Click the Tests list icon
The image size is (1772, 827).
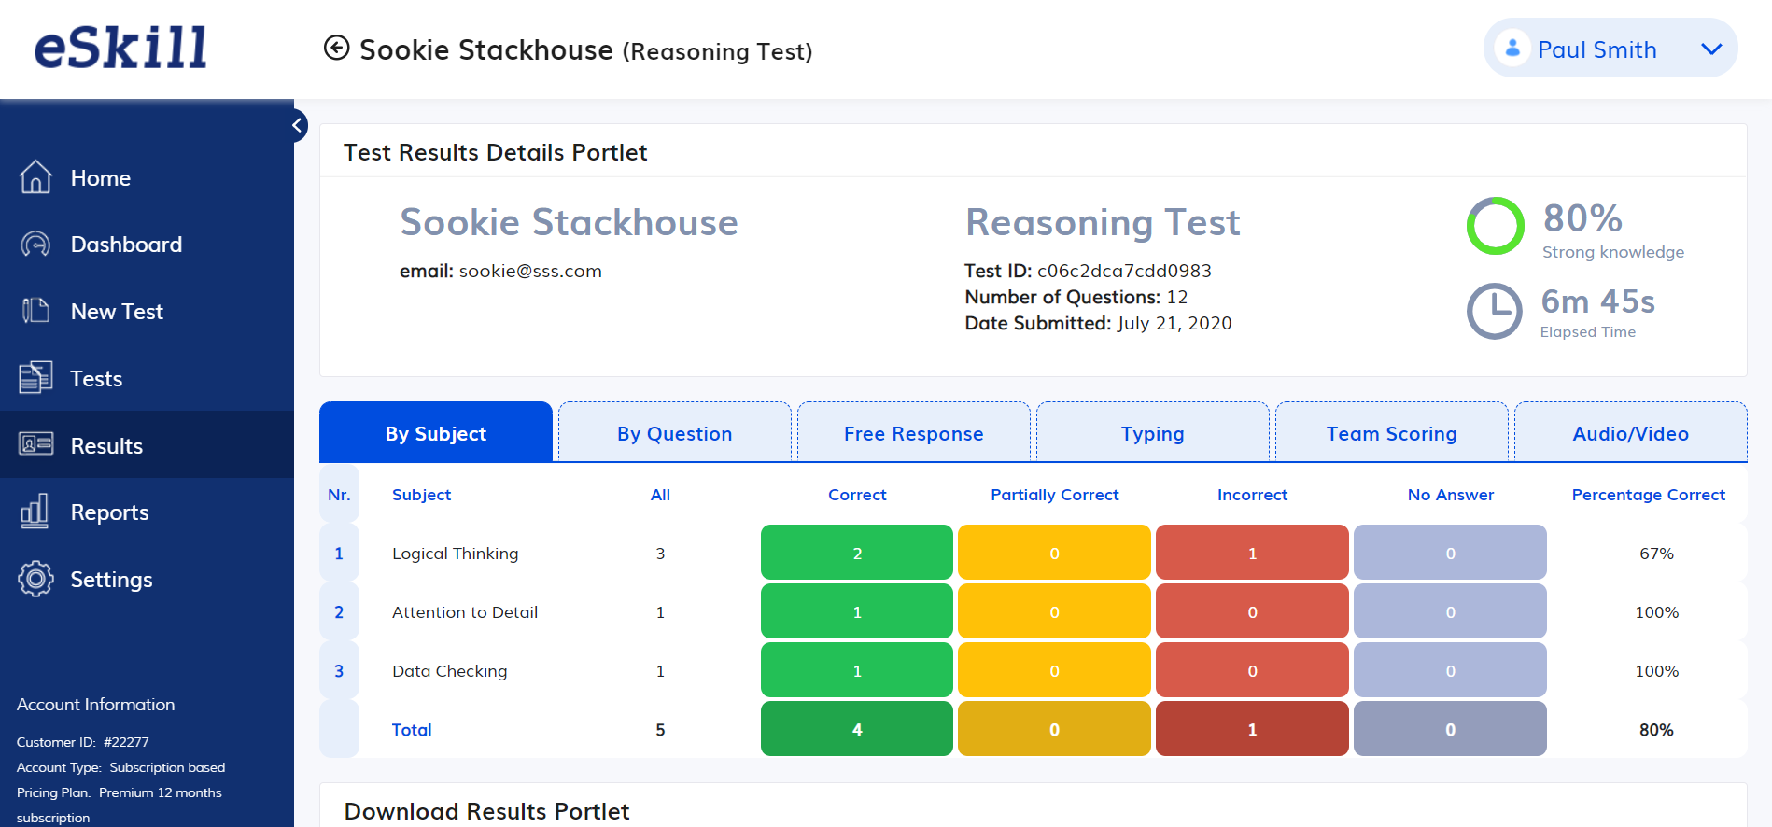35,378
